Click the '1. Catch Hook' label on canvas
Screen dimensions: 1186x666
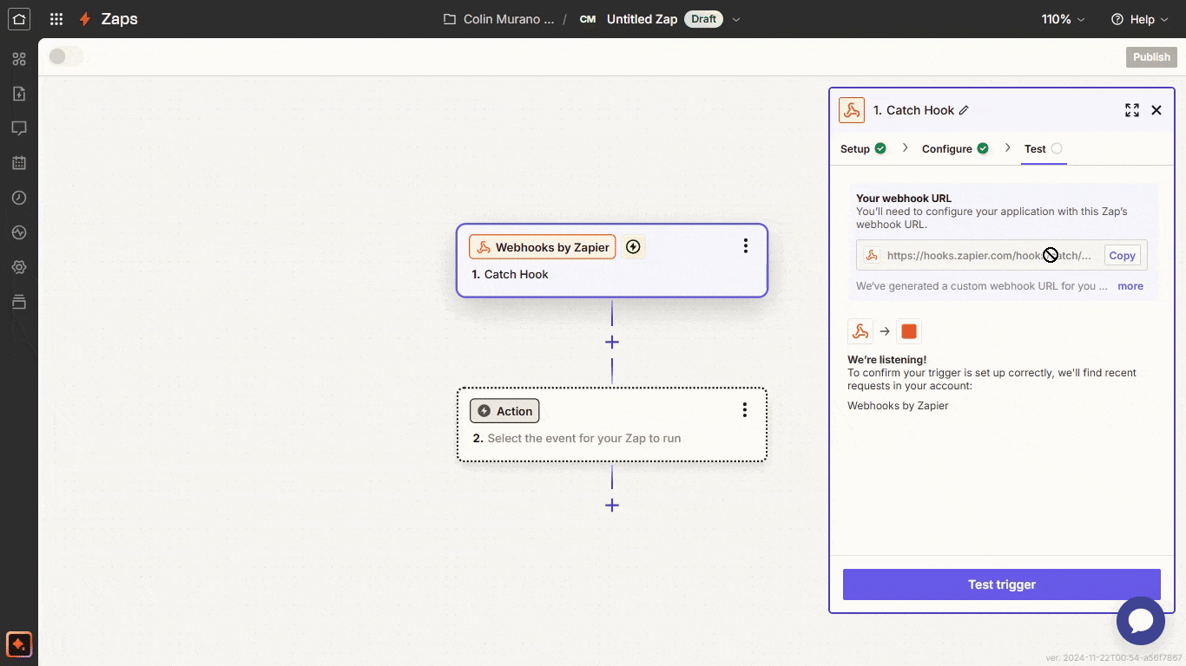click(511, 274)
